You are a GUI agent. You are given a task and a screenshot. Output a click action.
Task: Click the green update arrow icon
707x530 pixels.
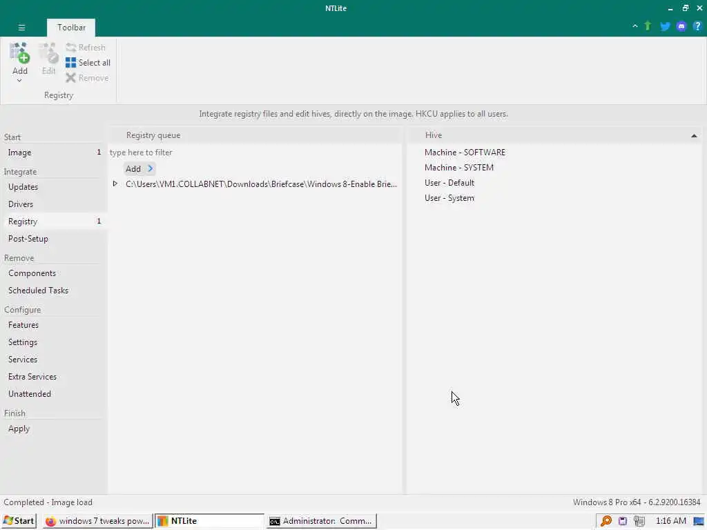[648, 26]
